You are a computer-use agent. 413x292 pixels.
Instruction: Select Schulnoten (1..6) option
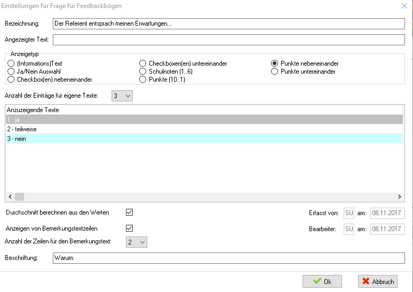click(142, 72)
